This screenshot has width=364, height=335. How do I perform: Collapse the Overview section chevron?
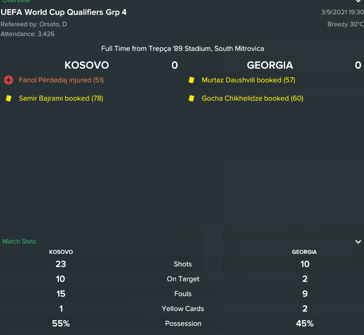point(358,2)
